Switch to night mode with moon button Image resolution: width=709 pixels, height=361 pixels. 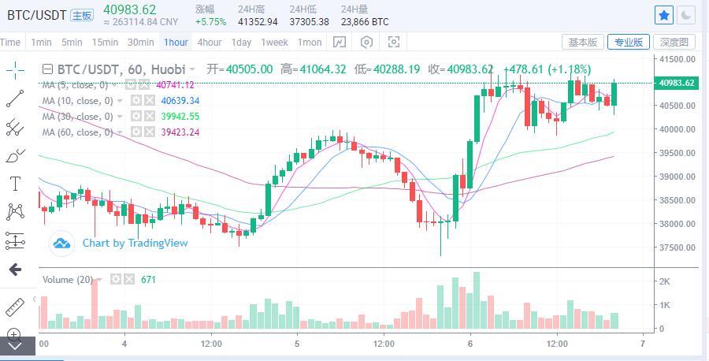tap(686, 15)
